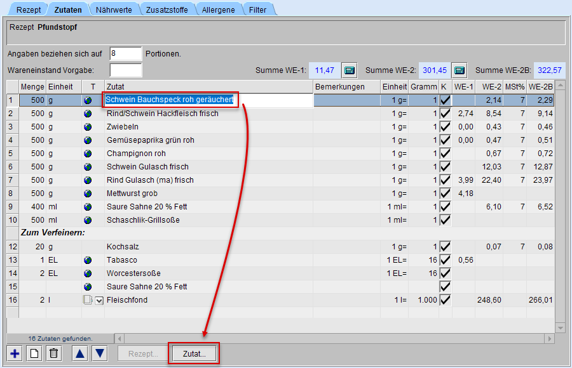This screenshot has width=572, height=368.
Task: Toggle K checkbox for Kochsalz
Action: coord(445,247)
